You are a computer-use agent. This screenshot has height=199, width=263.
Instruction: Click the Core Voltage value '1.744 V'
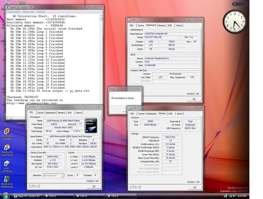pyautogui.click(x=77, y=131)
